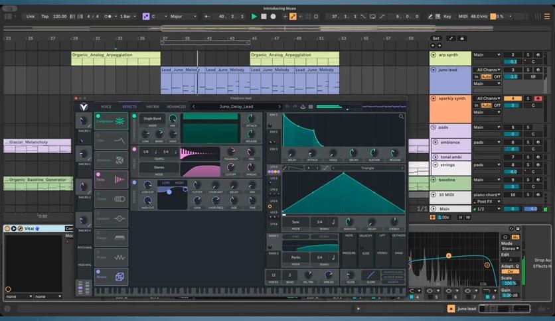Click the strings track volume slider

[x=513, y=172]
